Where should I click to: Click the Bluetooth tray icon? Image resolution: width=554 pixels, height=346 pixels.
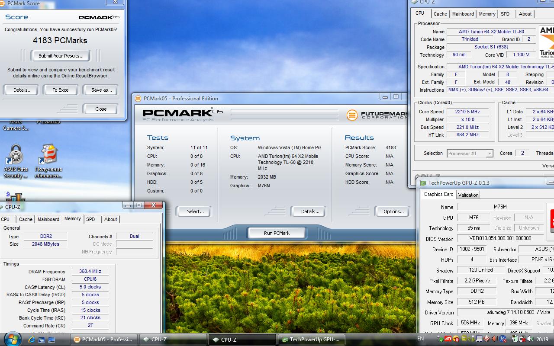tap(503, 339)
